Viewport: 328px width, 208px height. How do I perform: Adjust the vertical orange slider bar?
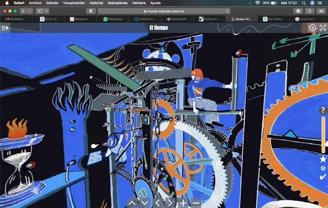click(323, 135)
